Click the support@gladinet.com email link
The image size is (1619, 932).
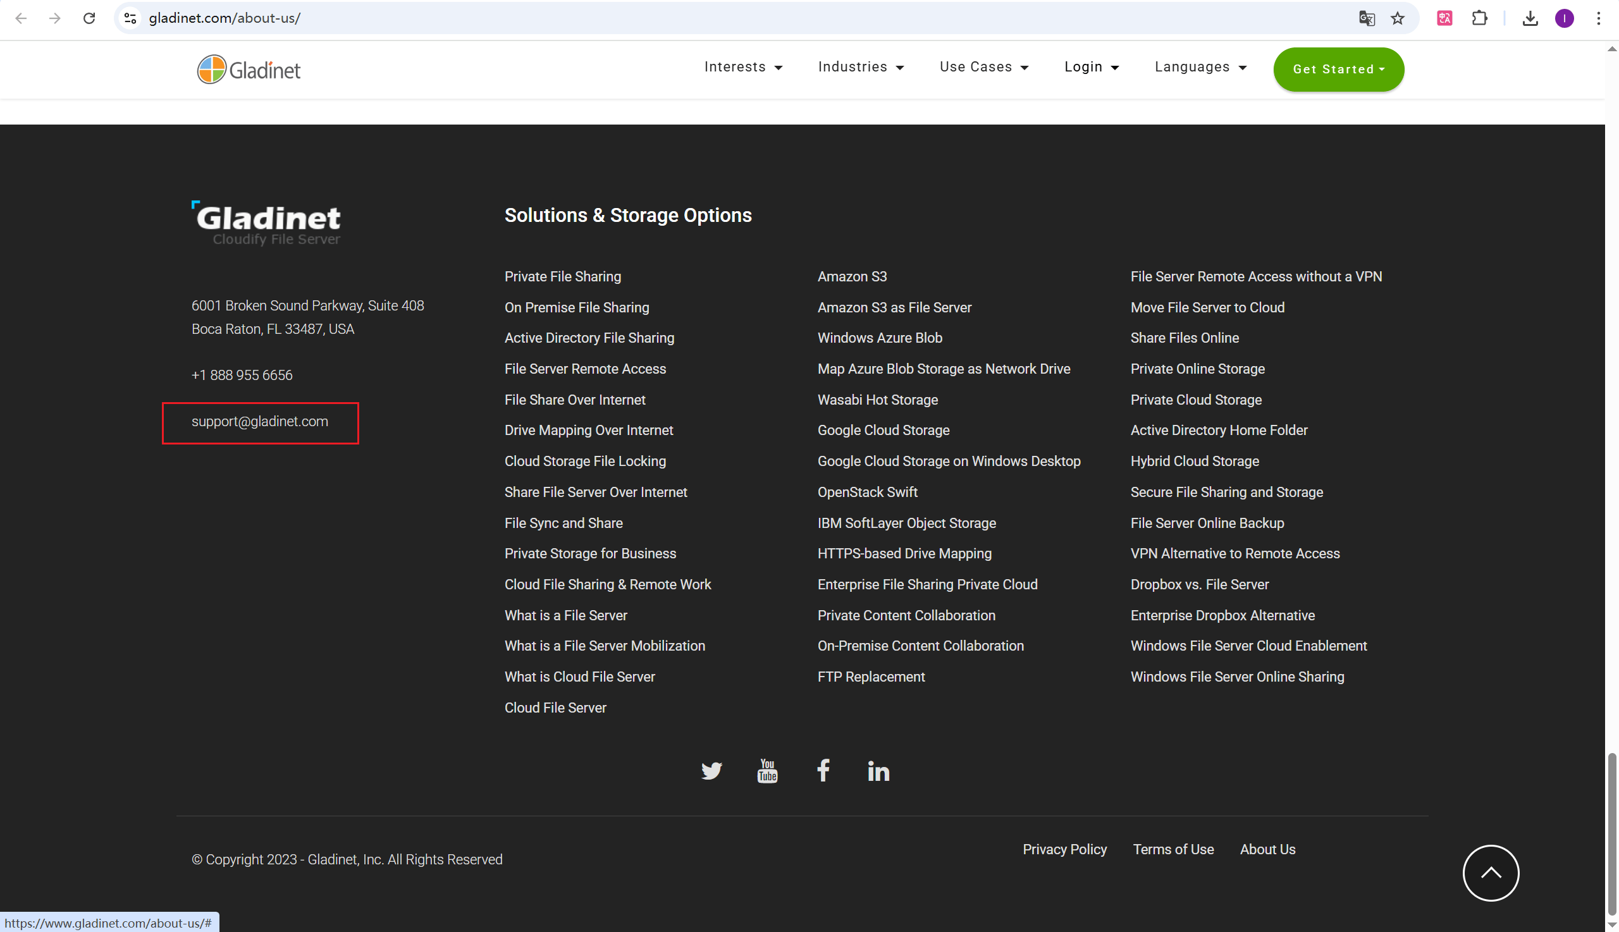(x=260, y=421)
